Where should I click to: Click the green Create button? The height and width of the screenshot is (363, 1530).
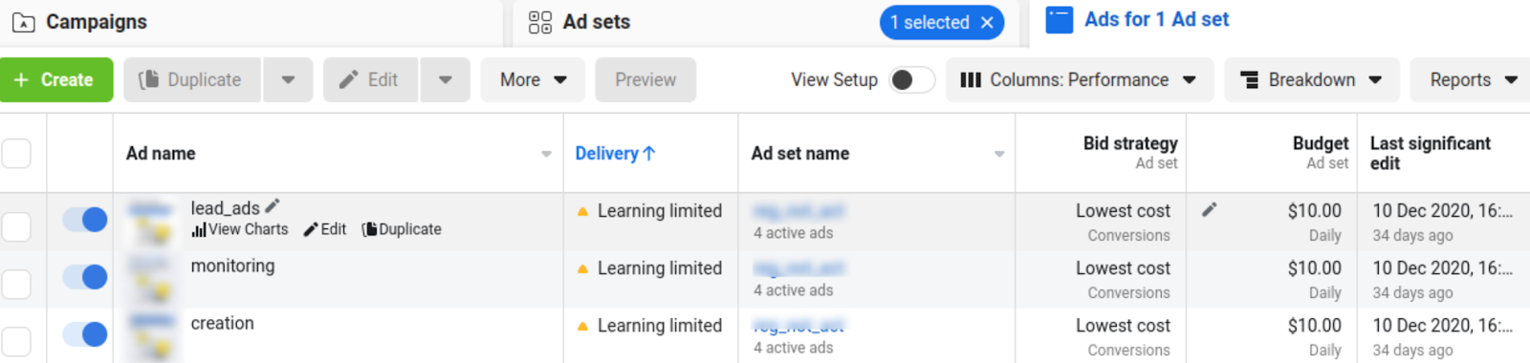(x=56, y=79)
